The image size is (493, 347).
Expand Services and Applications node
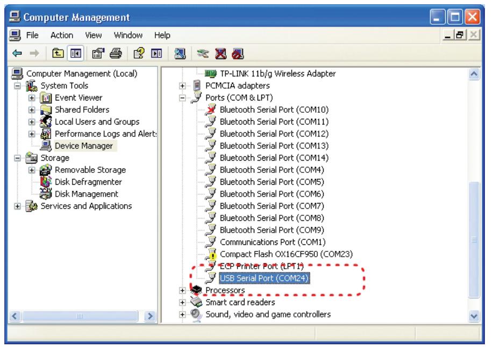18,206
